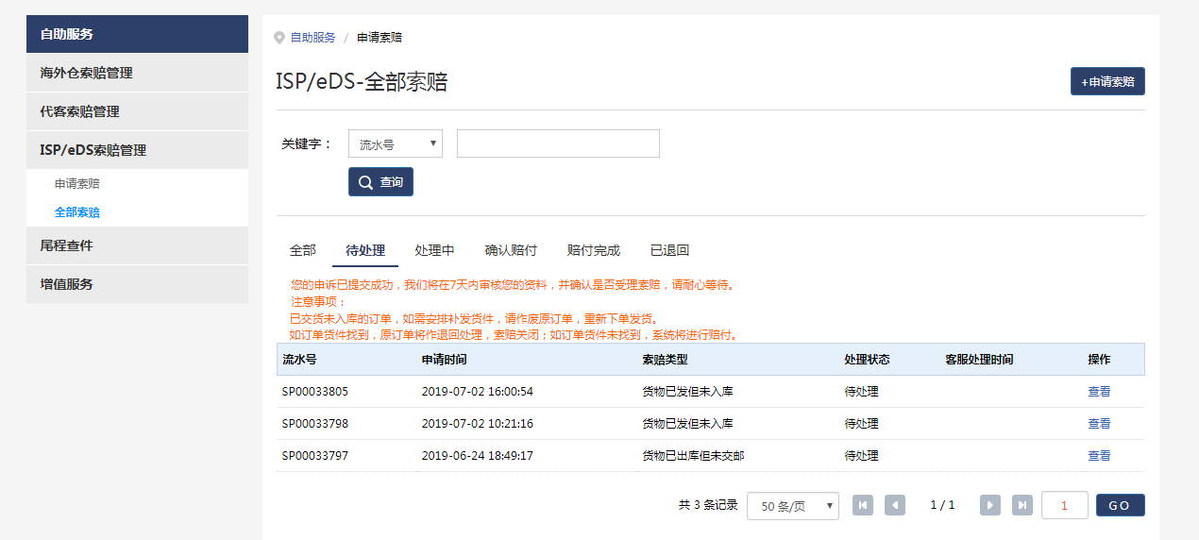Open 海外仓索赔管理 in the sidebar
This screenshot has height=540, width=1199.
point(137,73)
